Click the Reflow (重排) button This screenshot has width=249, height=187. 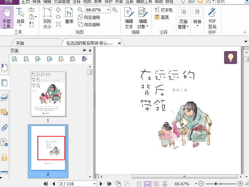[x=69, y=17]
